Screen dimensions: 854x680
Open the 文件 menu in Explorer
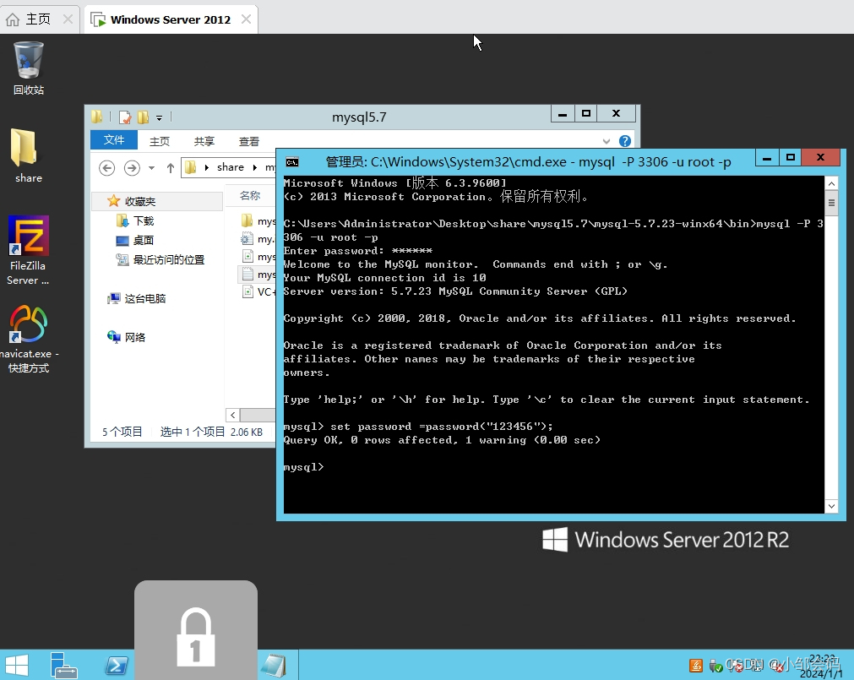click(114, 140)
